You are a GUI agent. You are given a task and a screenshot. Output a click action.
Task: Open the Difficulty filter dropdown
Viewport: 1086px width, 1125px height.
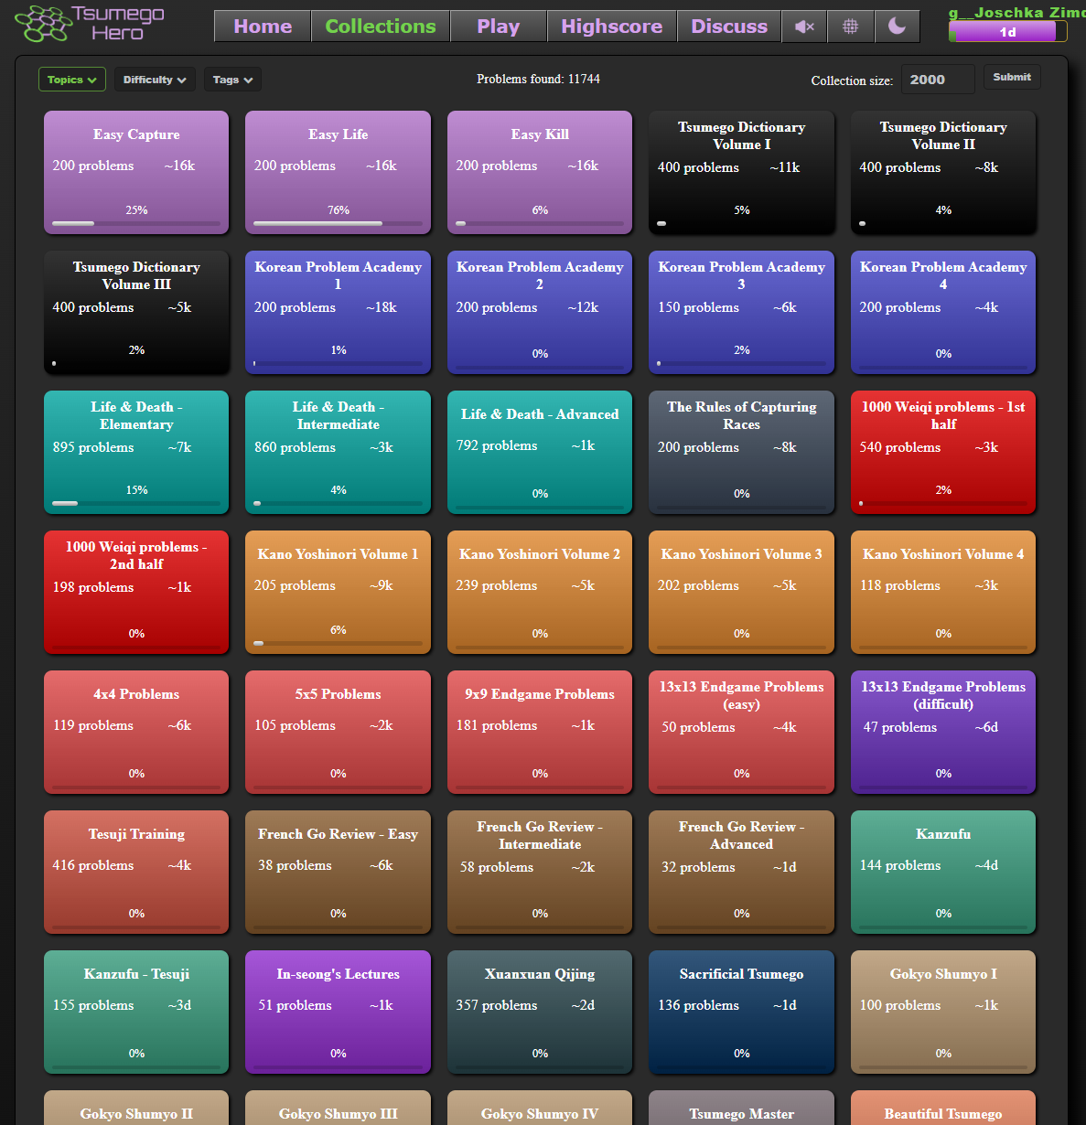155,80
